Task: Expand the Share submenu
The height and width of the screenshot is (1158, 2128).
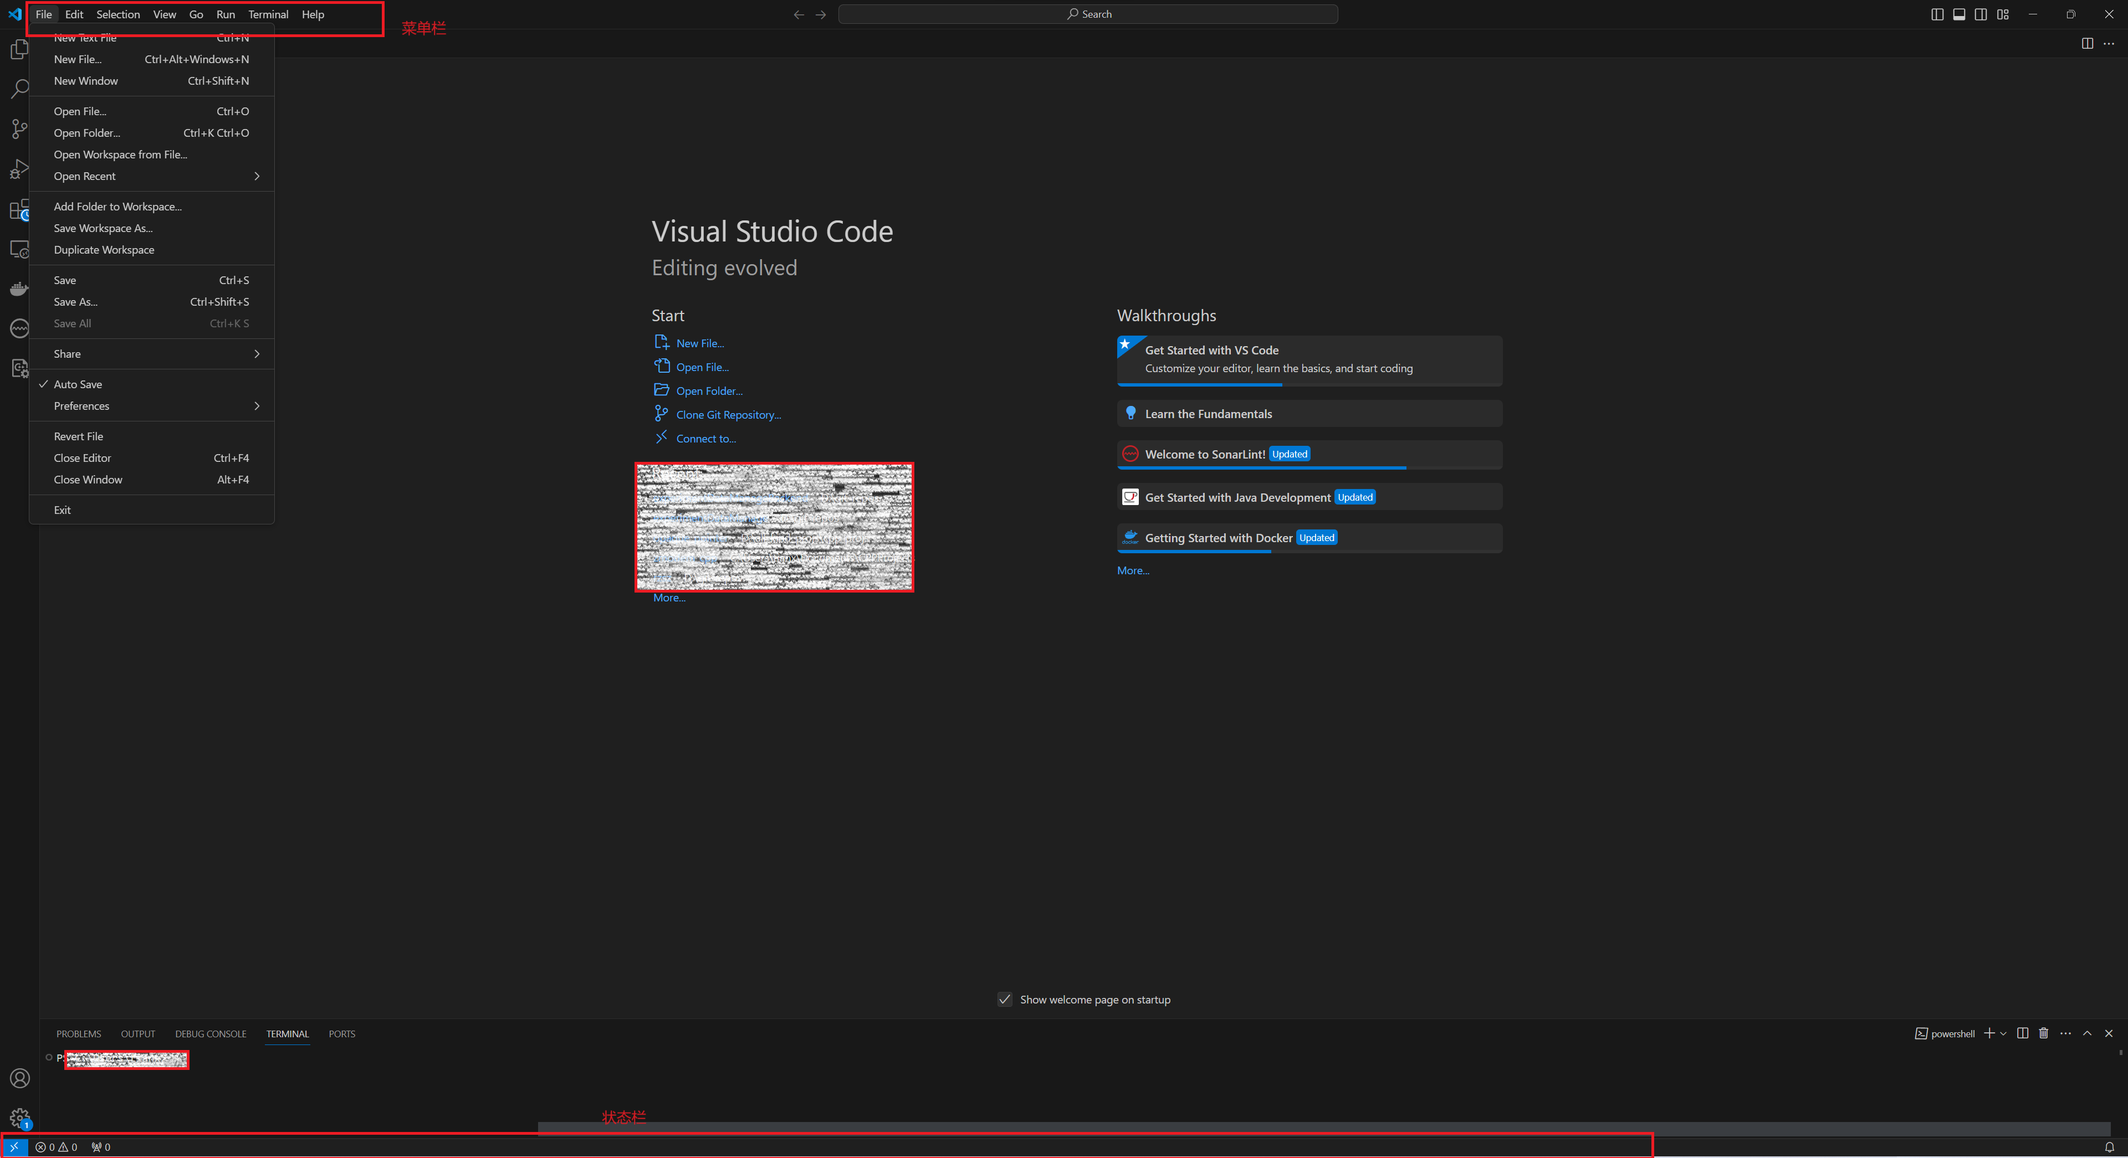Action: coord(151,354)
